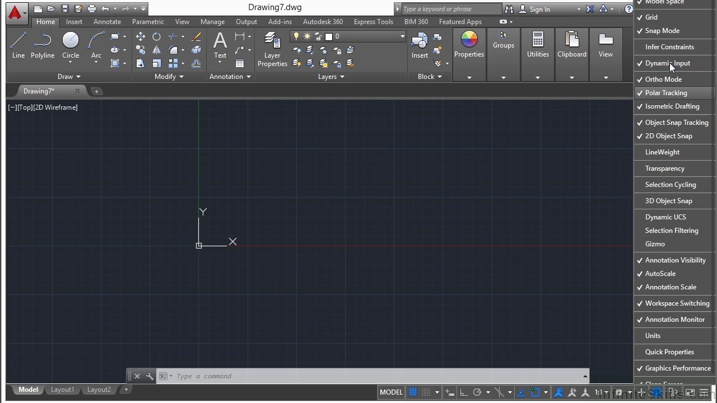Activate the Move tool in Modify panel

click(x=141, y=37)
